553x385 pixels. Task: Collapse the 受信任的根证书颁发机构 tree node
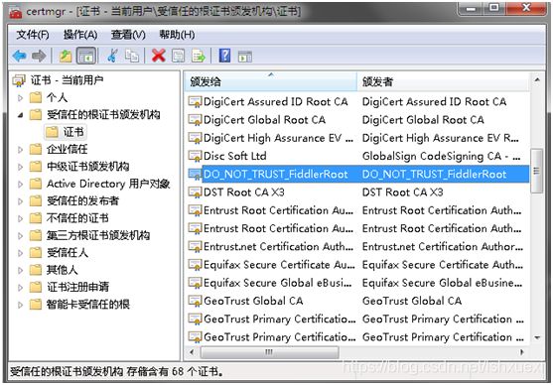tap(21, 115)
